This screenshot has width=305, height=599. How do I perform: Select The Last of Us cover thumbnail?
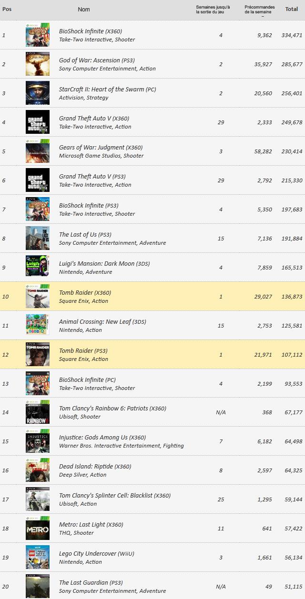(38, 238)
